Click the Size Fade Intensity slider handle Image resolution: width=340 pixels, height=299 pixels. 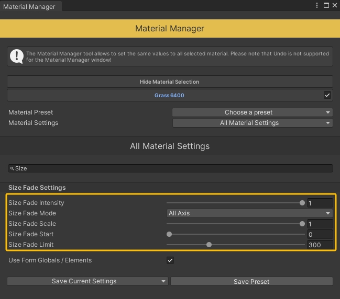(302, 203)
